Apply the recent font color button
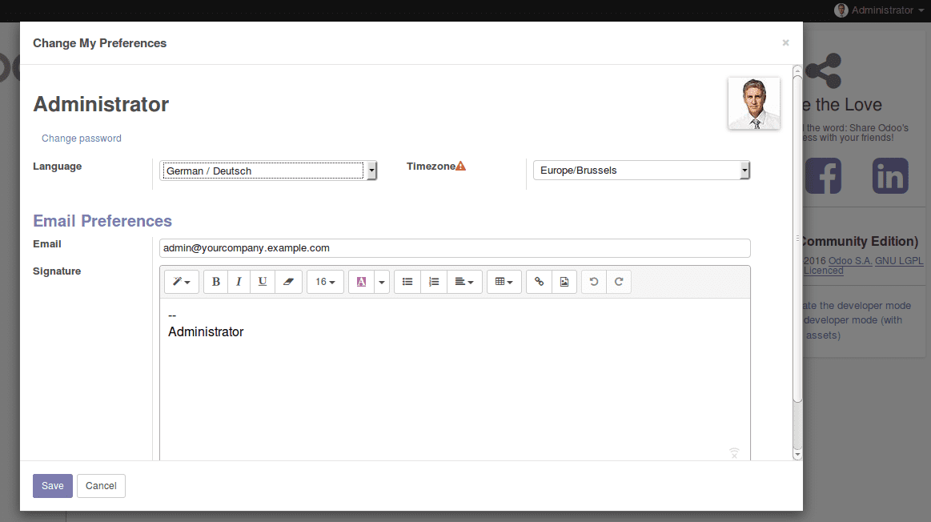Image resolution: width=931 pixels, height=522 pixels. coord(361,282)
